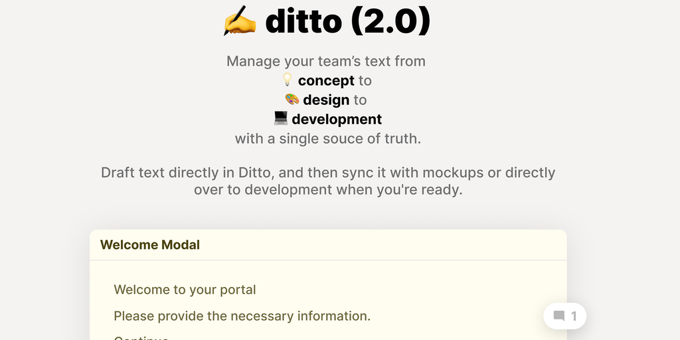Click the "over to development when you're ready." line
The image size is (680, 340).
click(328, 189)
